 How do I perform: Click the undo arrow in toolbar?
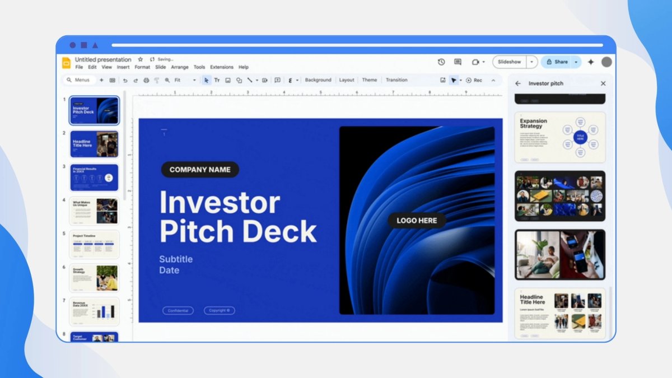pyautogui.click(x=125, y=80)
